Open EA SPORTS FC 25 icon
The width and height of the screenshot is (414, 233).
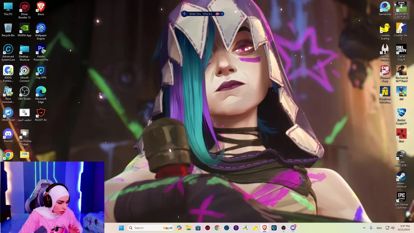click(x=401, y=10)
